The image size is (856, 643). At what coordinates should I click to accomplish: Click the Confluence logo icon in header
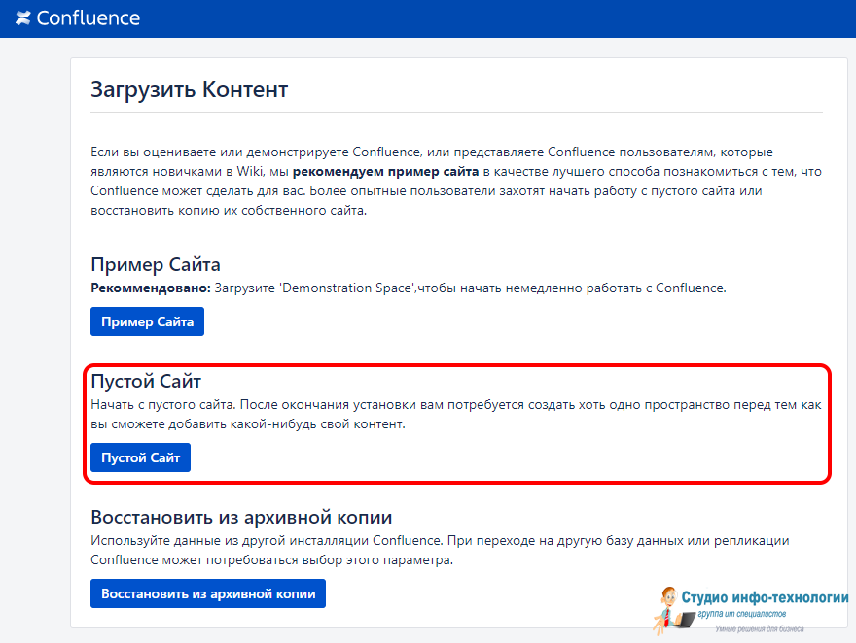tap(22, 18)
